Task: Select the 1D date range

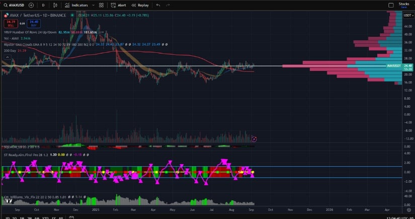Action: coord(8,218)
